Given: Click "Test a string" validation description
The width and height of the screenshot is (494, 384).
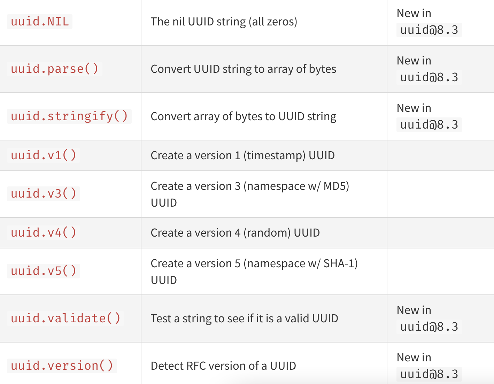Looking at the screenshot, I should pos(244,318).
